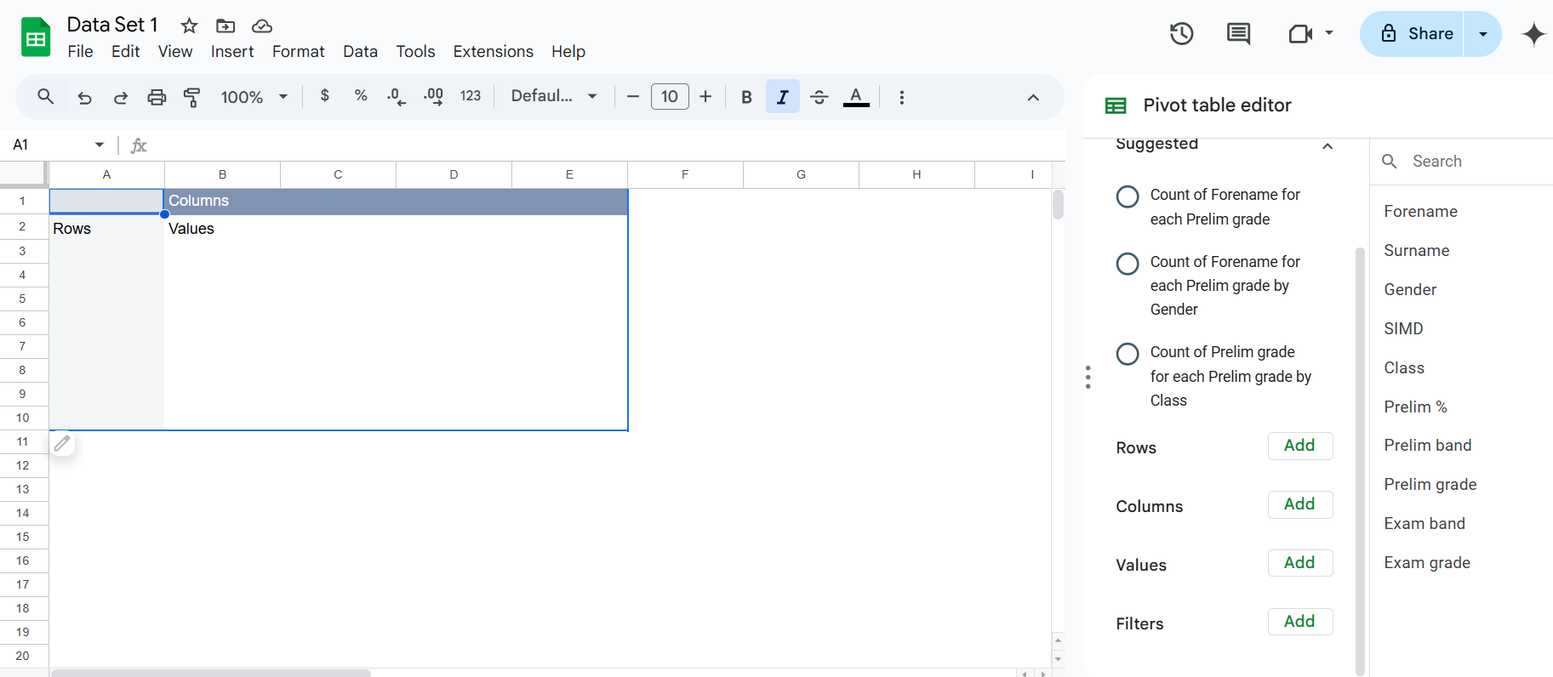This screenshot has width=1553, height=677.
Task: Click the pivot field Search box
Action: 1462,162
